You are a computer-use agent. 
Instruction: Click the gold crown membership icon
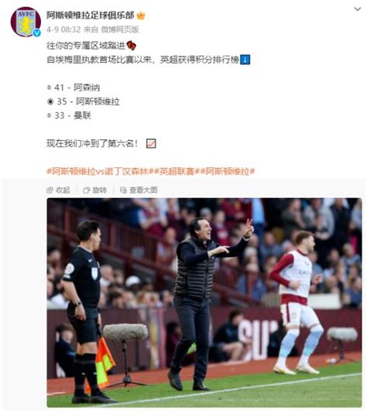141,15
